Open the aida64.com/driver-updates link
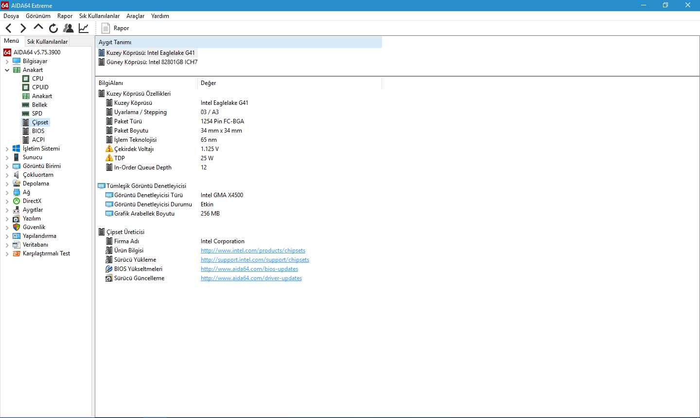Viewport: 700px width, 418px height. (251, 278)
